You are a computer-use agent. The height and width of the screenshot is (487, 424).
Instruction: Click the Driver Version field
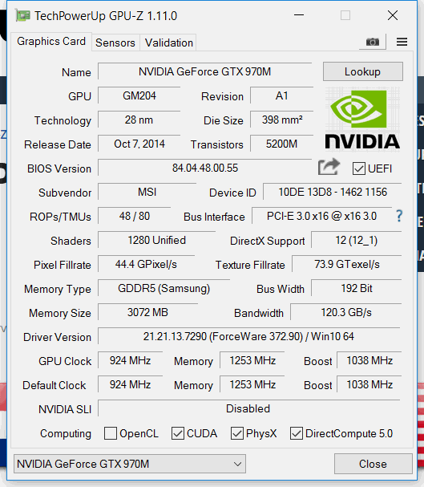tap(248, 336)
